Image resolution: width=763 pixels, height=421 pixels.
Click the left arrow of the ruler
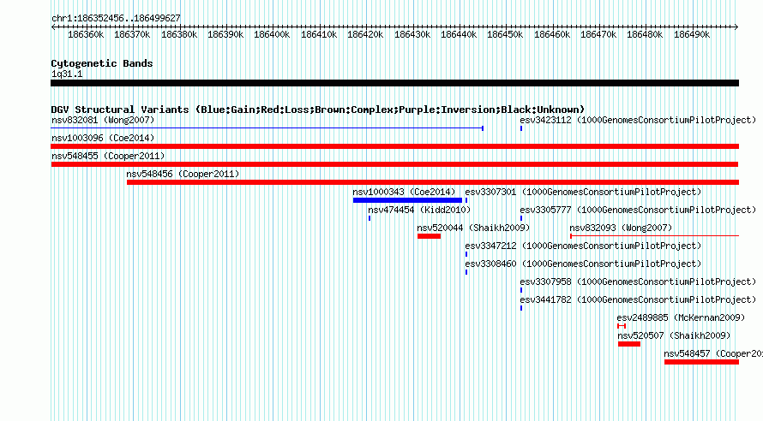(x=53, y=27)
